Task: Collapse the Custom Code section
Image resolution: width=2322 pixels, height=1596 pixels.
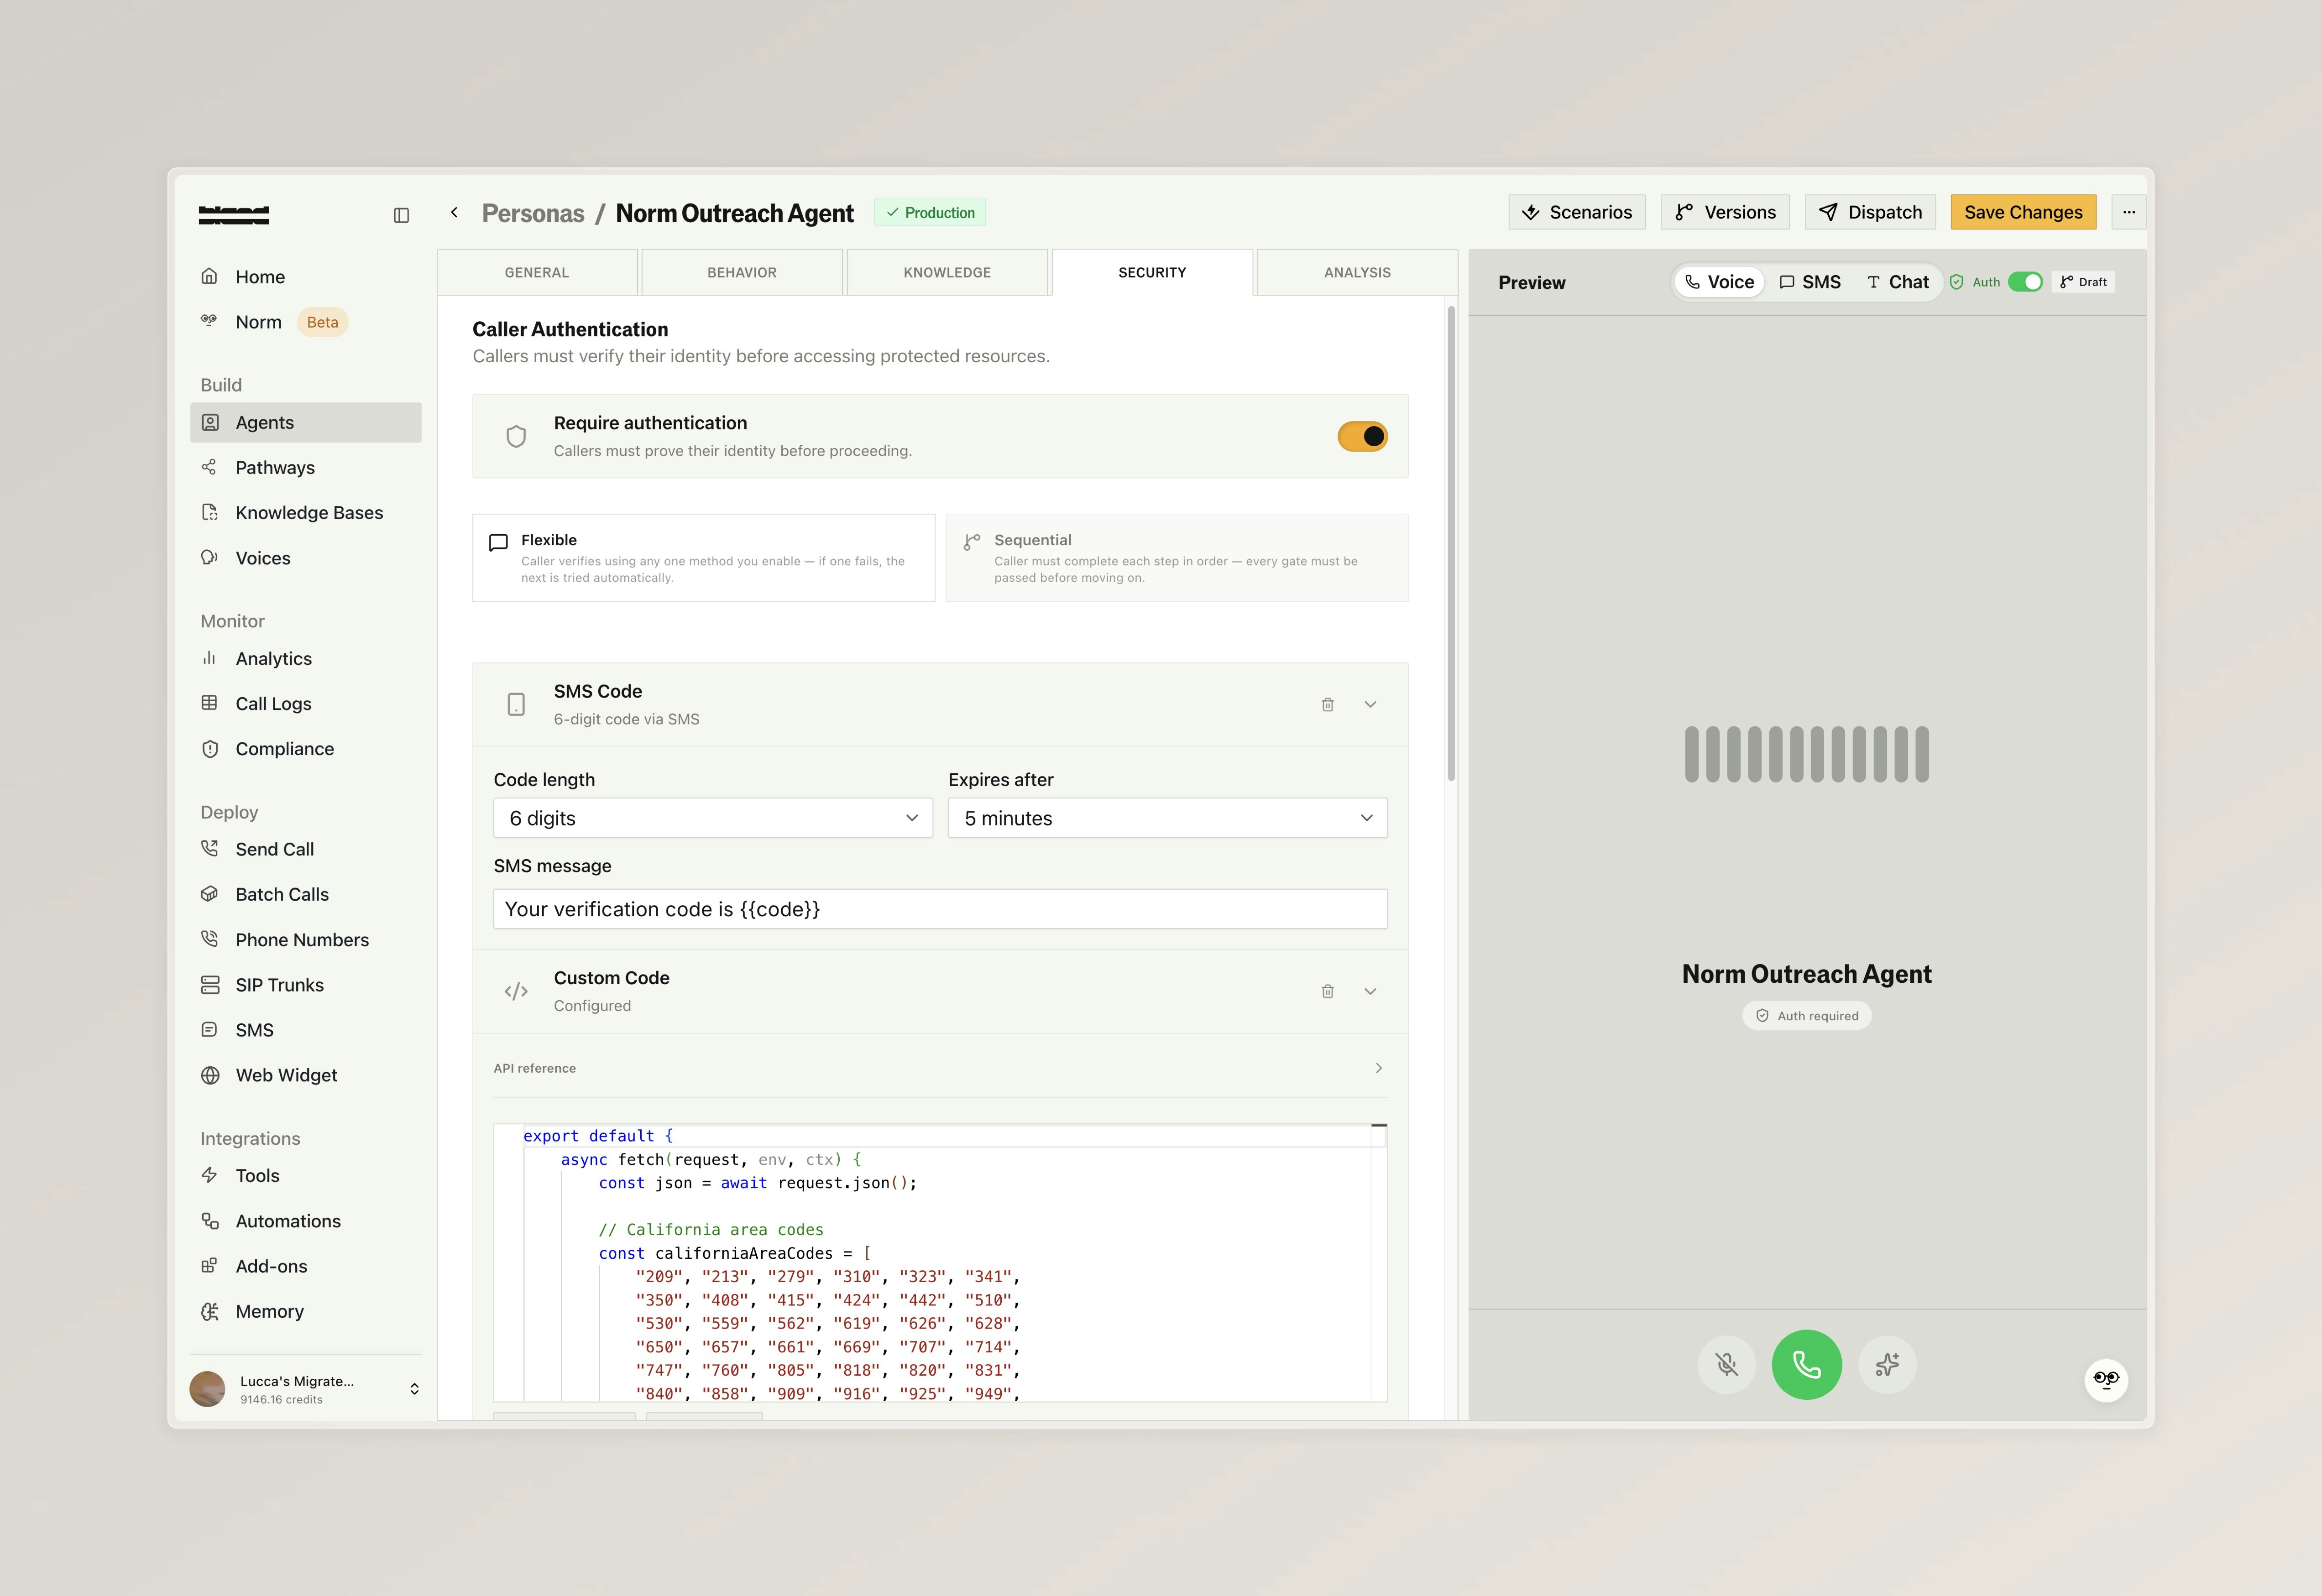Action: 1370,991
